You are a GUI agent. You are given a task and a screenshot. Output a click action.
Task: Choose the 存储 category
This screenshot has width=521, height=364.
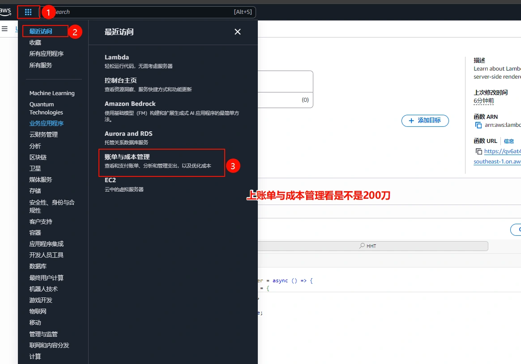click(35, 191)
